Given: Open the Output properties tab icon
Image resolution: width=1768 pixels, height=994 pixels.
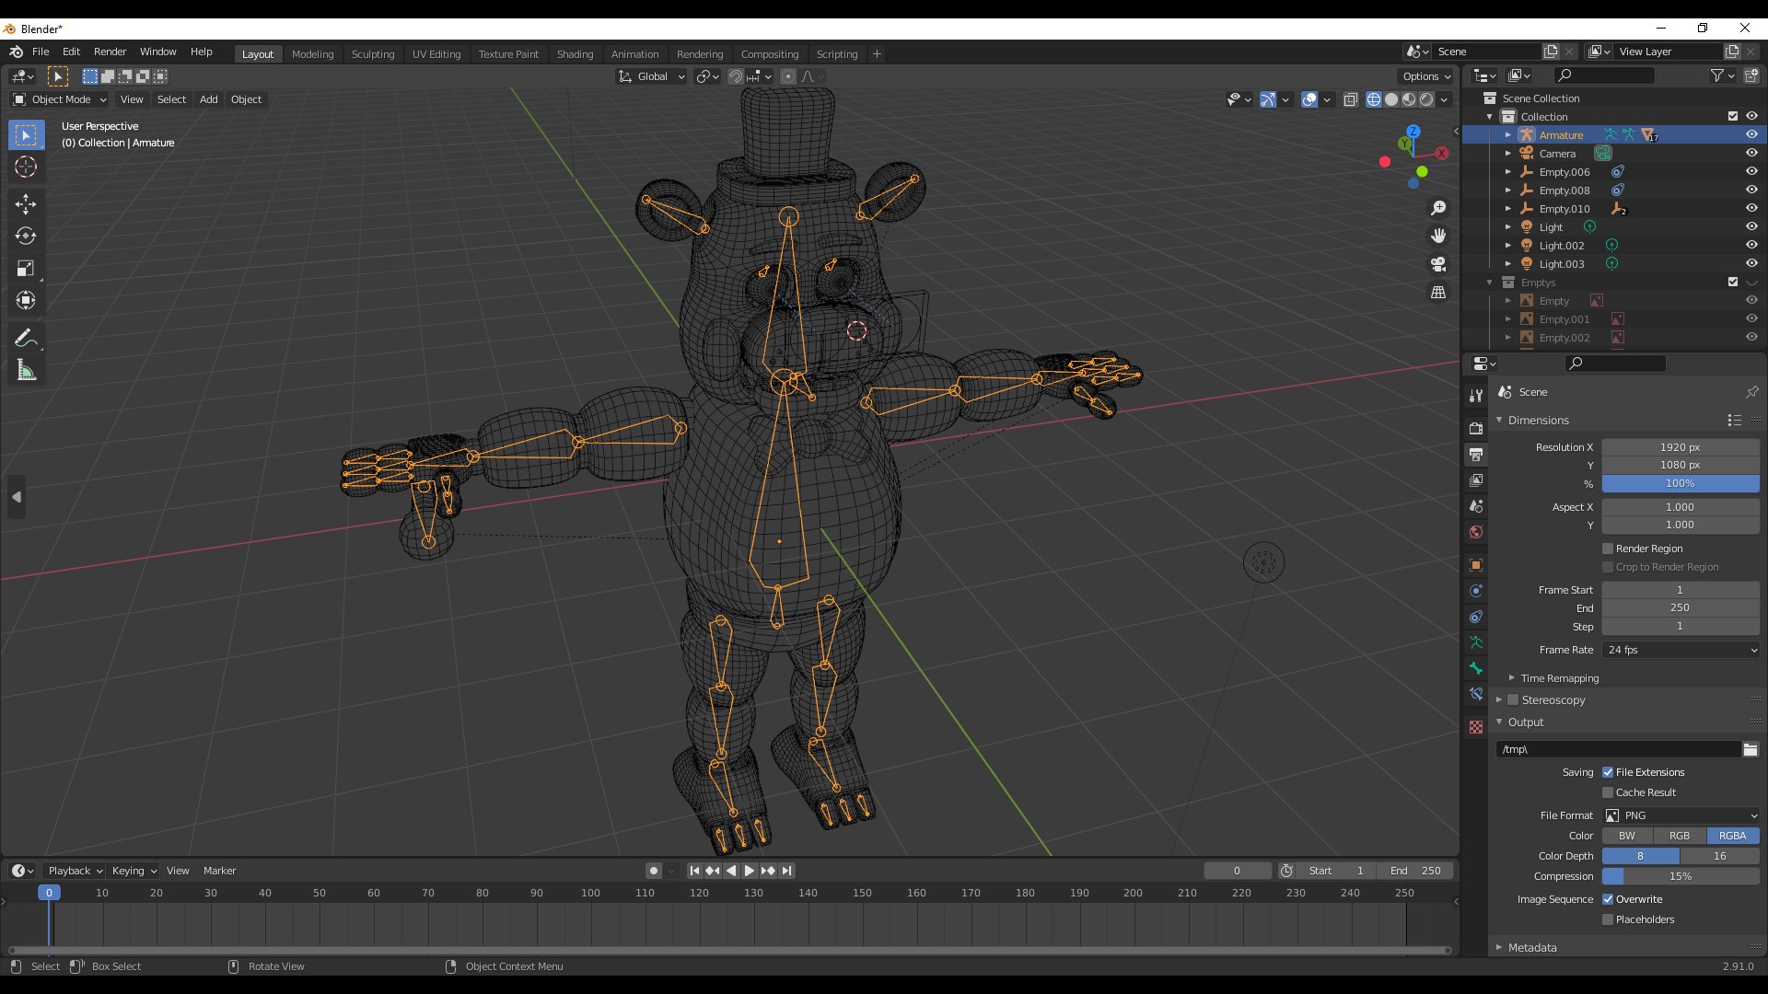Looking at the screenshot, I should [1476, 455].
